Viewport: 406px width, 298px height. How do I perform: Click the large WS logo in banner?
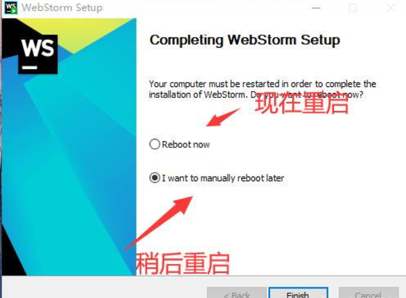(x=38, y=54)
